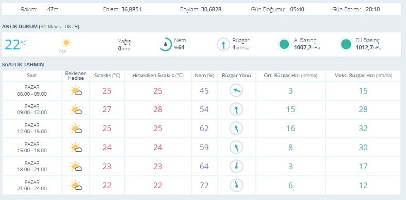
Task: Click the weather icon for 09.00 - 12.00
Action: point(76,110)
